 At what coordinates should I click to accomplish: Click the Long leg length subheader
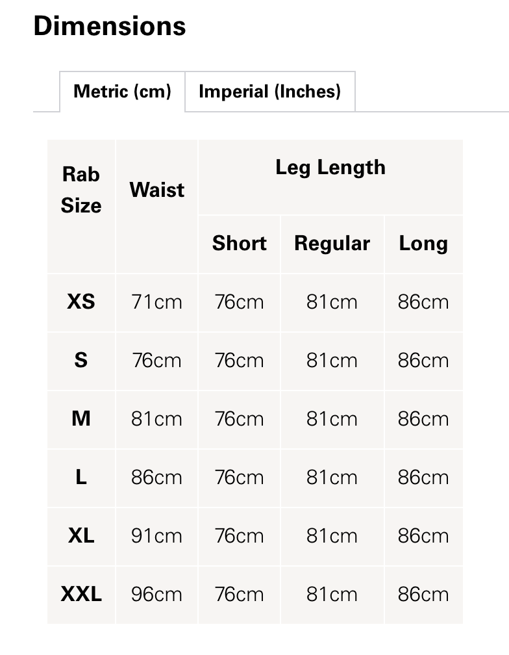[x=423, y=244]
